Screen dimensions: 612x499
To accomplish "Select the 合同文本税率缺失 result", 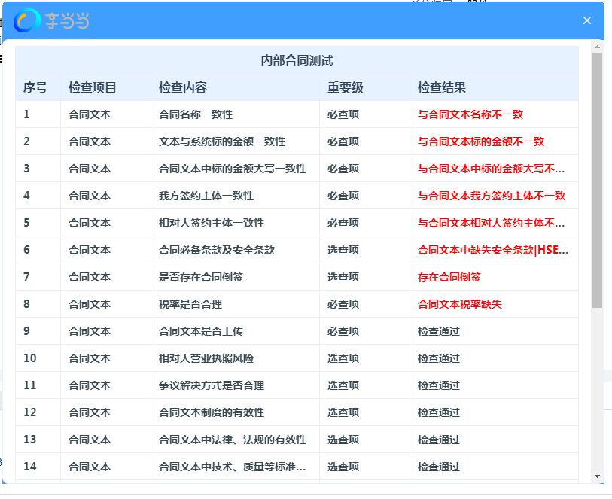I will tap(460, 304).
